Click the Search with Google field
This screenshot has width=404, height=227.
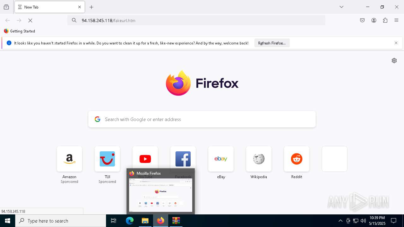pos(202,119)
